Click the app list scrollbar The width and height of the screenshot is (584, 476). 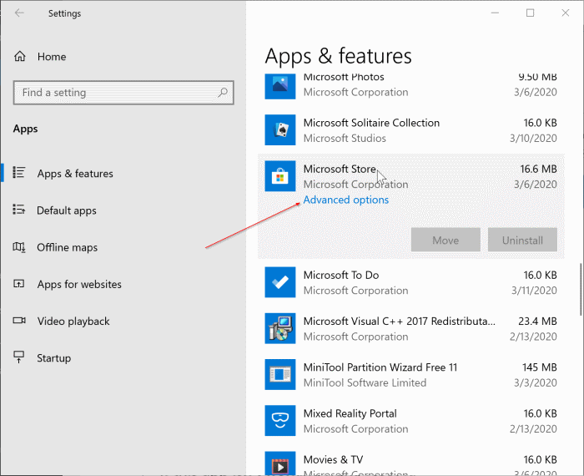[581, 290]
